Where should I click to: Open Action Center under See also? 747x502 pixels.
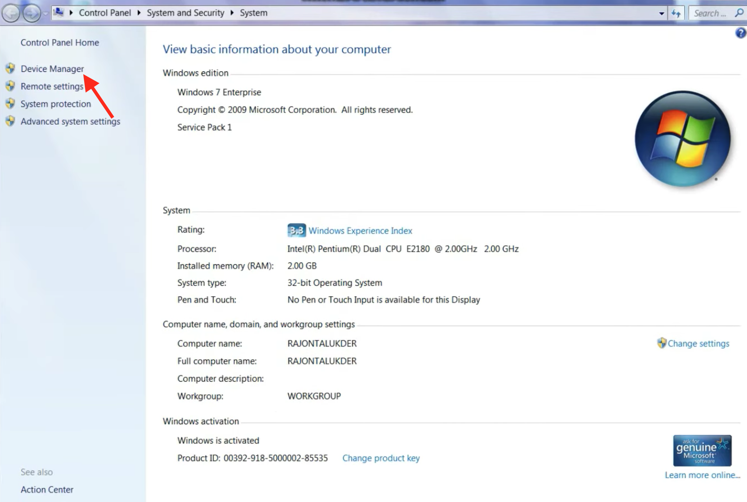(47, 490)
